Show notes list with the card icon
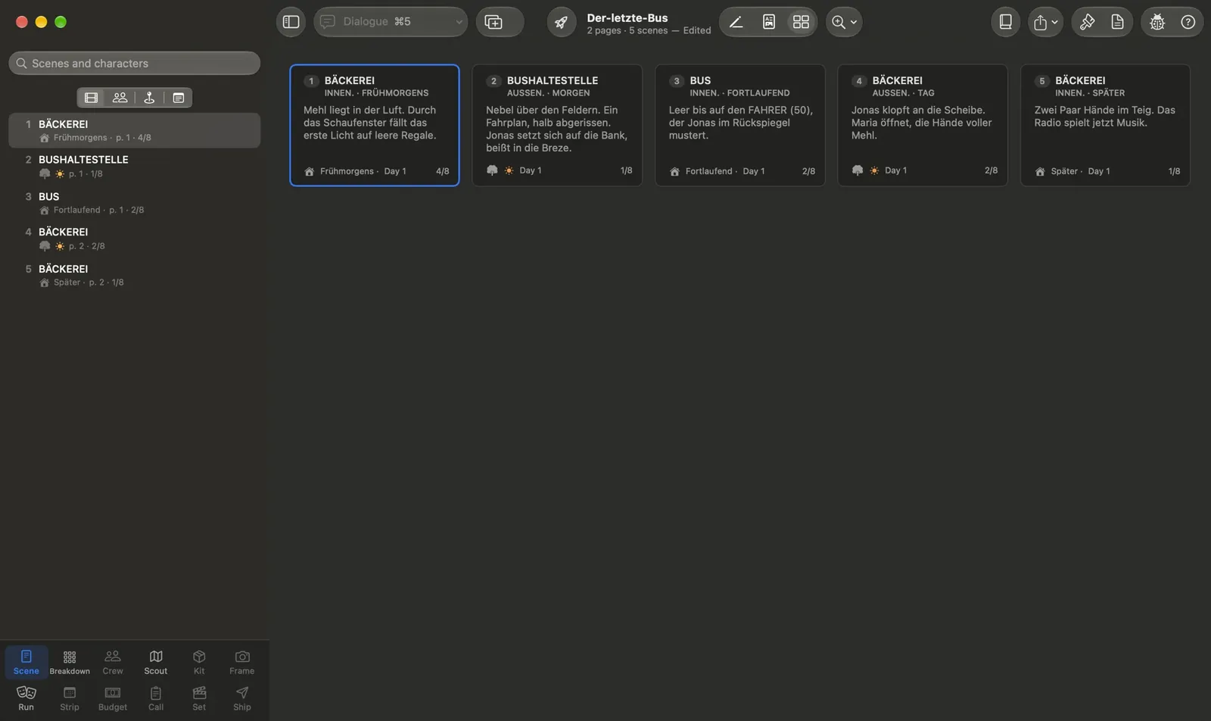 pos(178,98)
